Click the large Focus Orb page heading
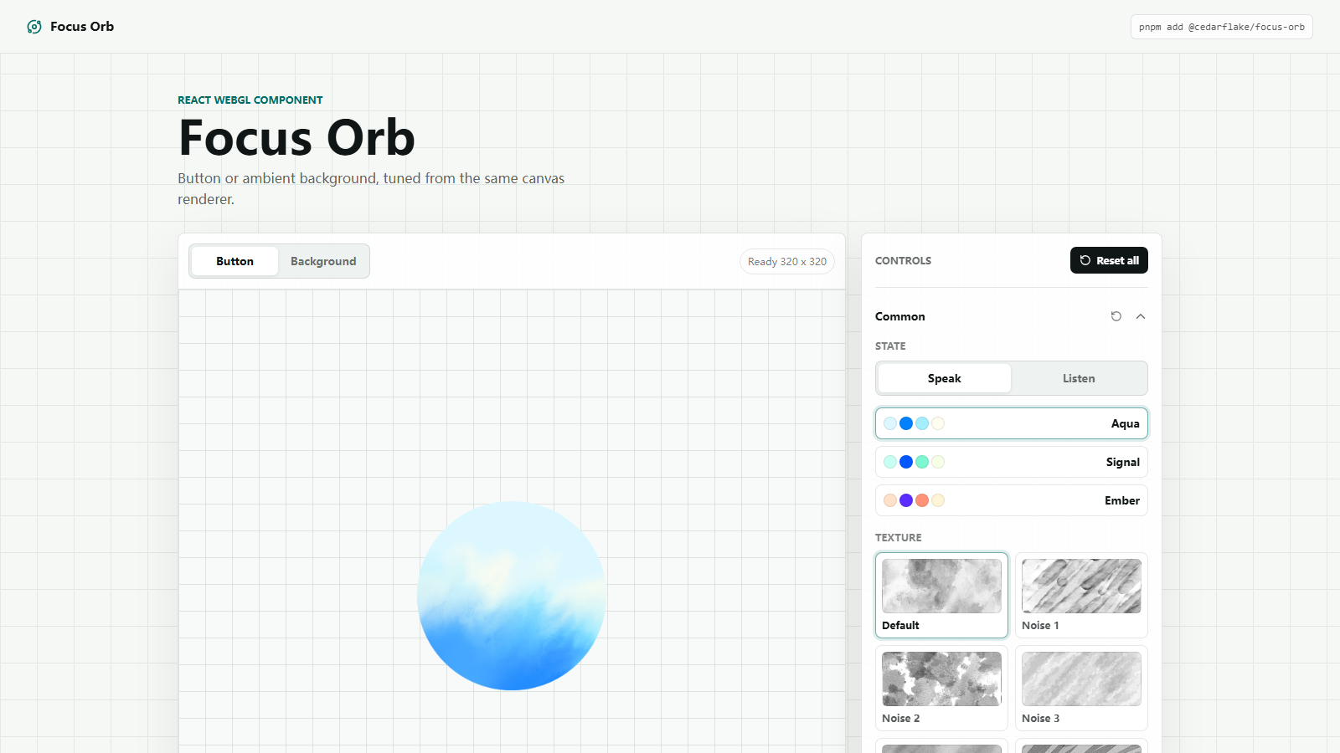Screen dimensions: 1340x753 (296, 137)
